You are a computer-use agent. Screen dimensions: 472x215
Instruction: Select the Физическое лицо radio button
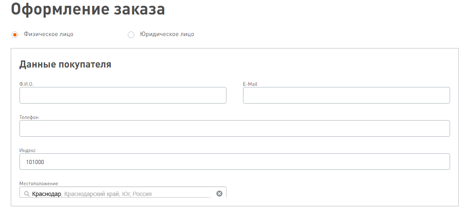click(x=15, y=35)
